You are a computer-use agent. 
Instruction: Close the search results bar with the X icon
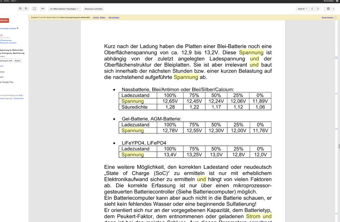(x=335, y=18)
